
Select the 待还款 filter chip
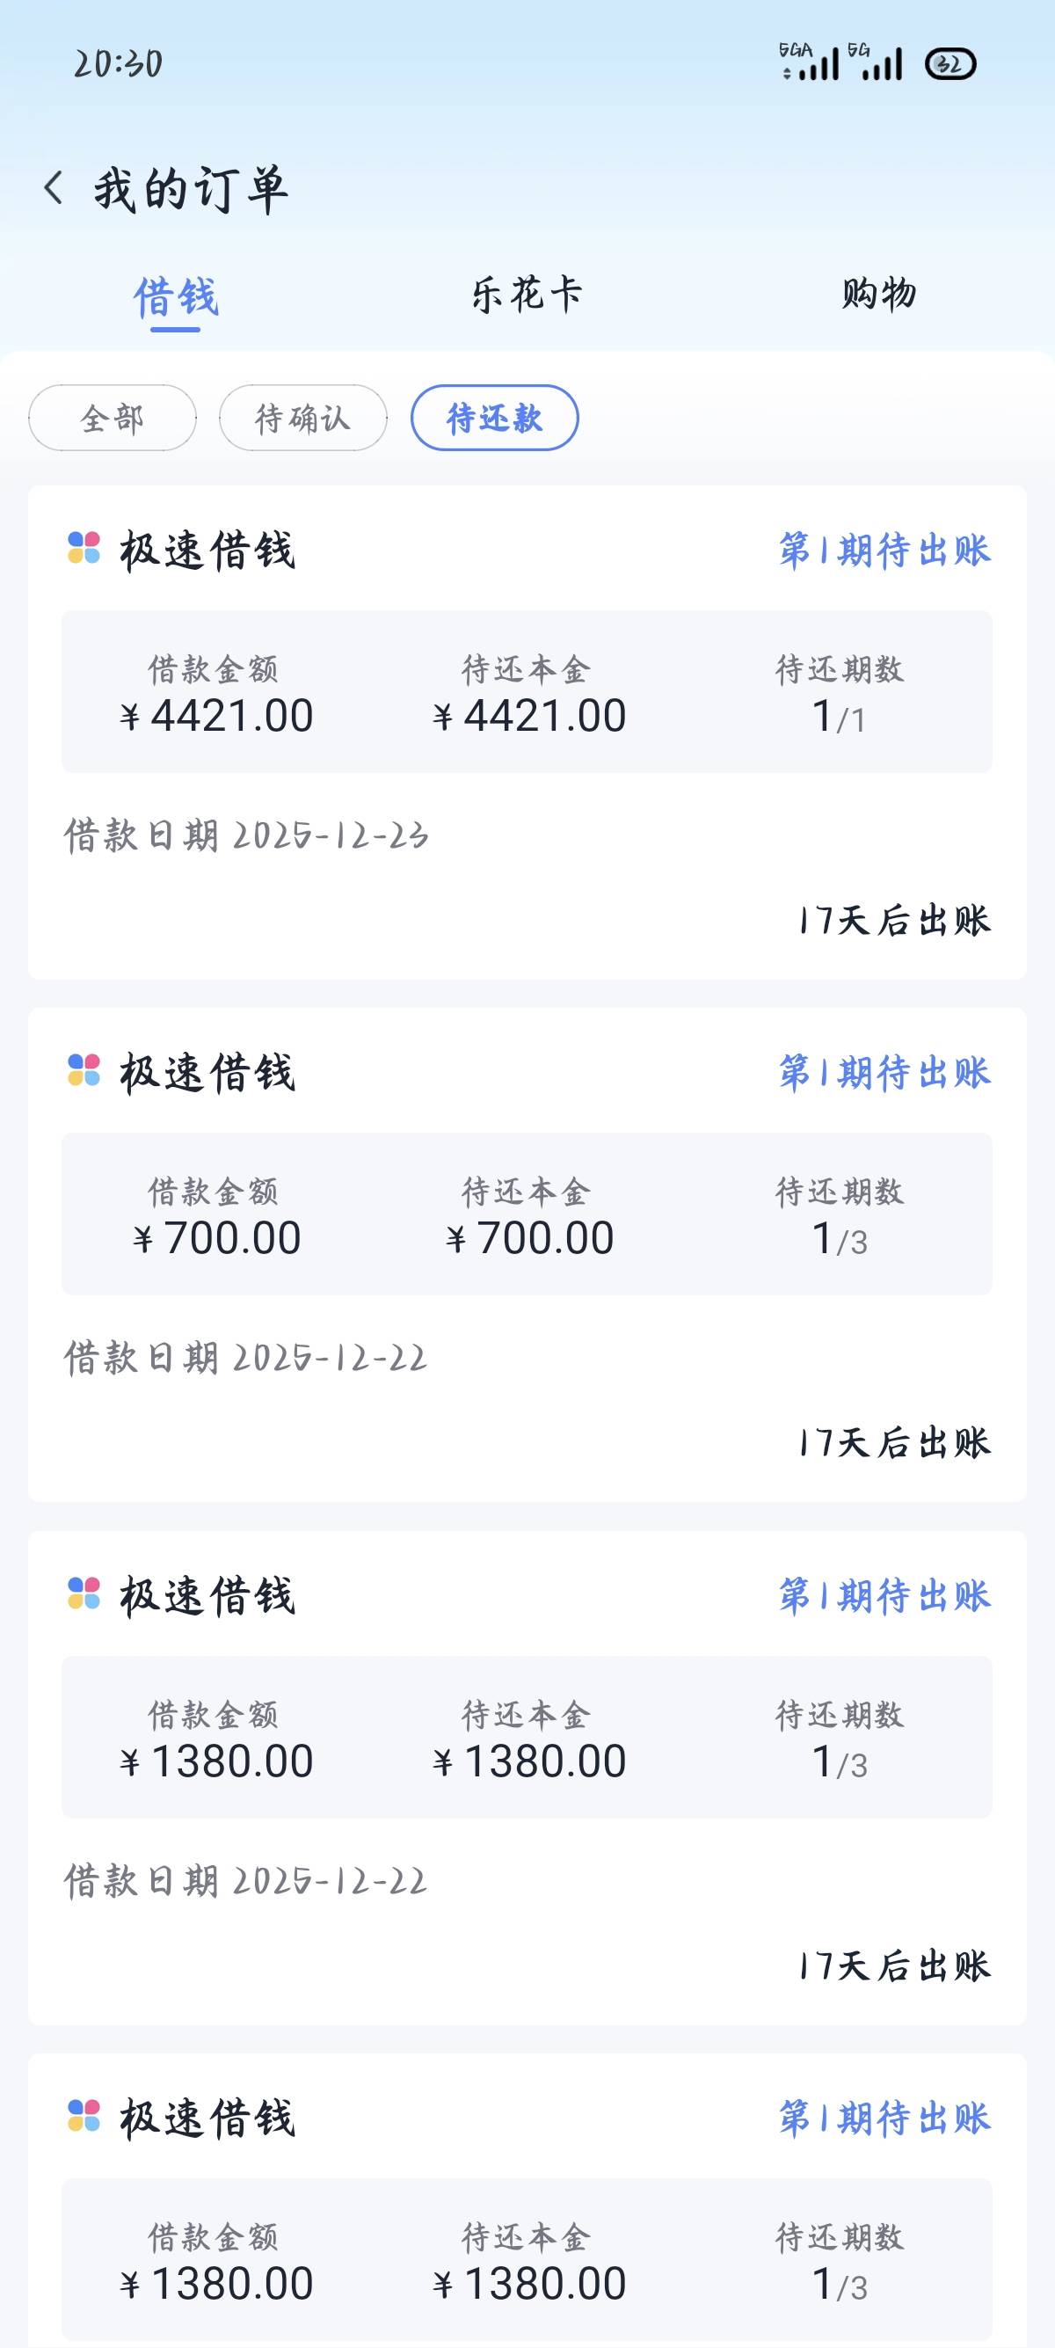click(495, 419)
